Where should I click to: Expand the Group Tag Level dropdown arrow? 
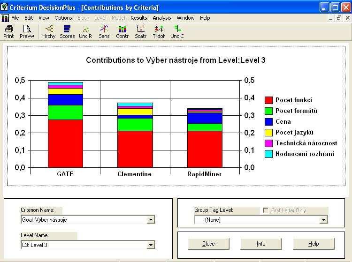(x=323, y=220)
